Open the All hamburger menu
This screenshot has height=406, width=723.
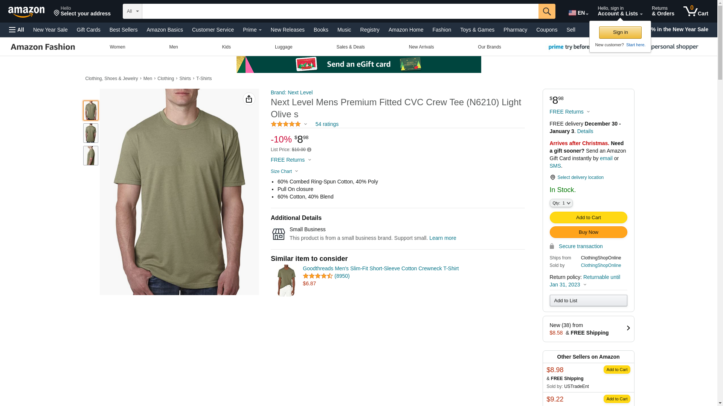point(17,30)
